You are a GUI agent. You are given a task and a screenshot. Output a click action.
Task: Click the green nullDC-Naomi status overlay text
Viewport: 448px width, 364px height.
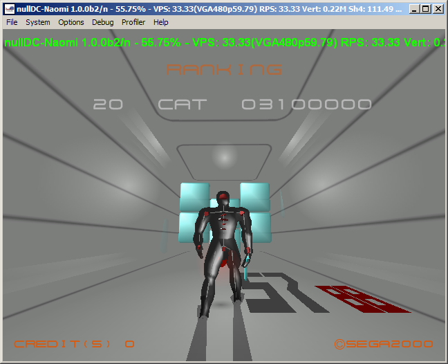tap(224, 43)
